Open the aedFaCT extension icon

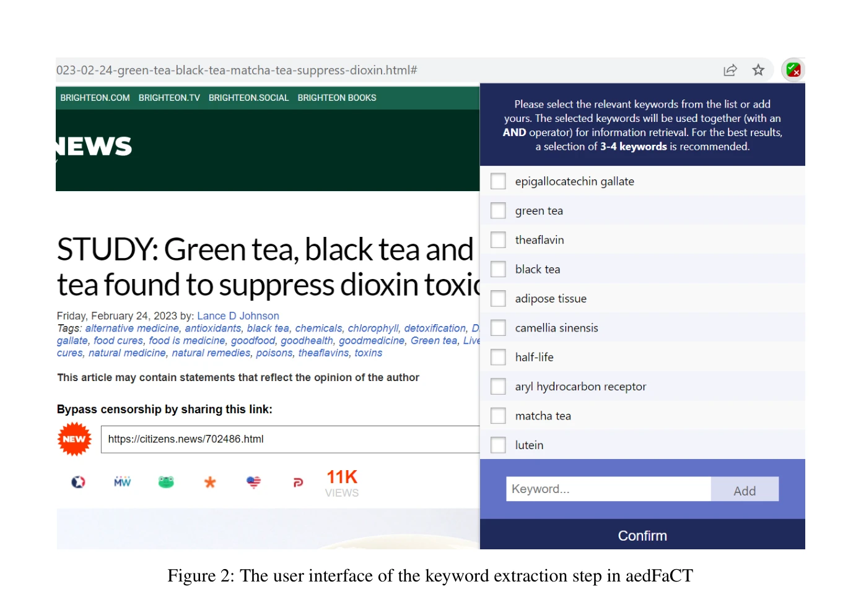[793, 70]
